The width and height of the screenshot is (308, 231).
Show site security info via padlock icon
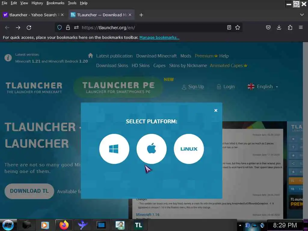click(68, 27)
